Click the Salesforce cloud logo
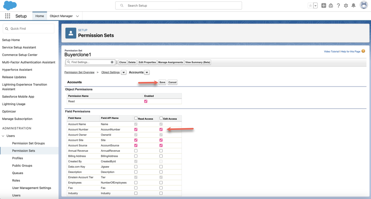Image resolution: width=371 pixels, height=199 pixels. [x=10, y=6]
